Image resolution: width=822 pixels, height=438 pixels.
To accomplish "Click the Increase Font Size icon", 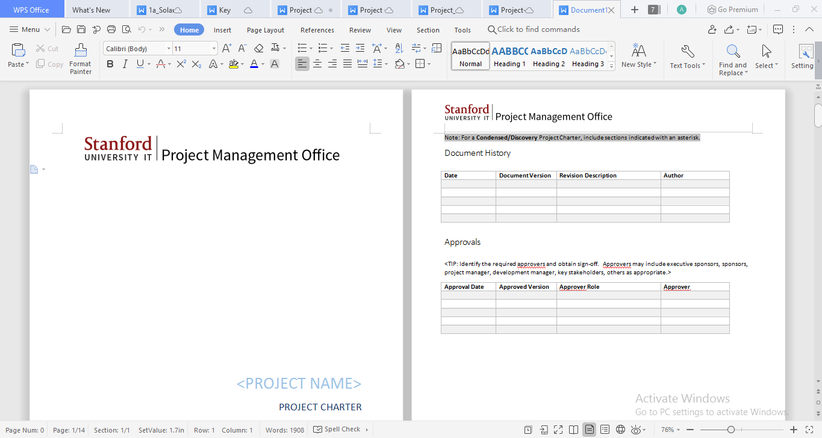I will point(226,48).
